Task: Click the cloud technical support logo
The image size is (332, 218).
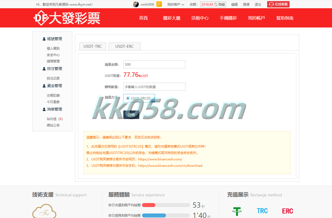Action: click(x=44, y=212)
